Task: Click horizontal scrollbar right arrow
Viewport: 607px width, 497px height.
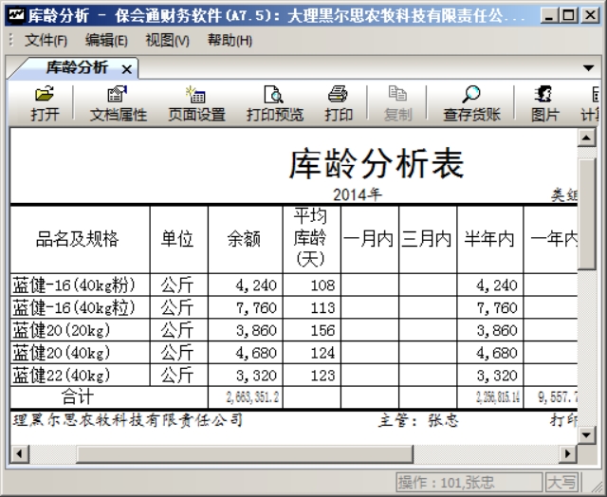Action: pyautogui.click(x=567, y=453)
